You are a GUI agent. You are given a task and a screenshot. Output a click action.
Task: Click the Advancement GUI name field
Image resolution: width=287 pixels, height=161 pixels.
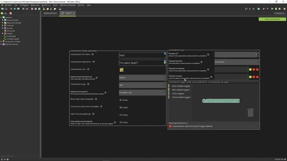(143, 55)
